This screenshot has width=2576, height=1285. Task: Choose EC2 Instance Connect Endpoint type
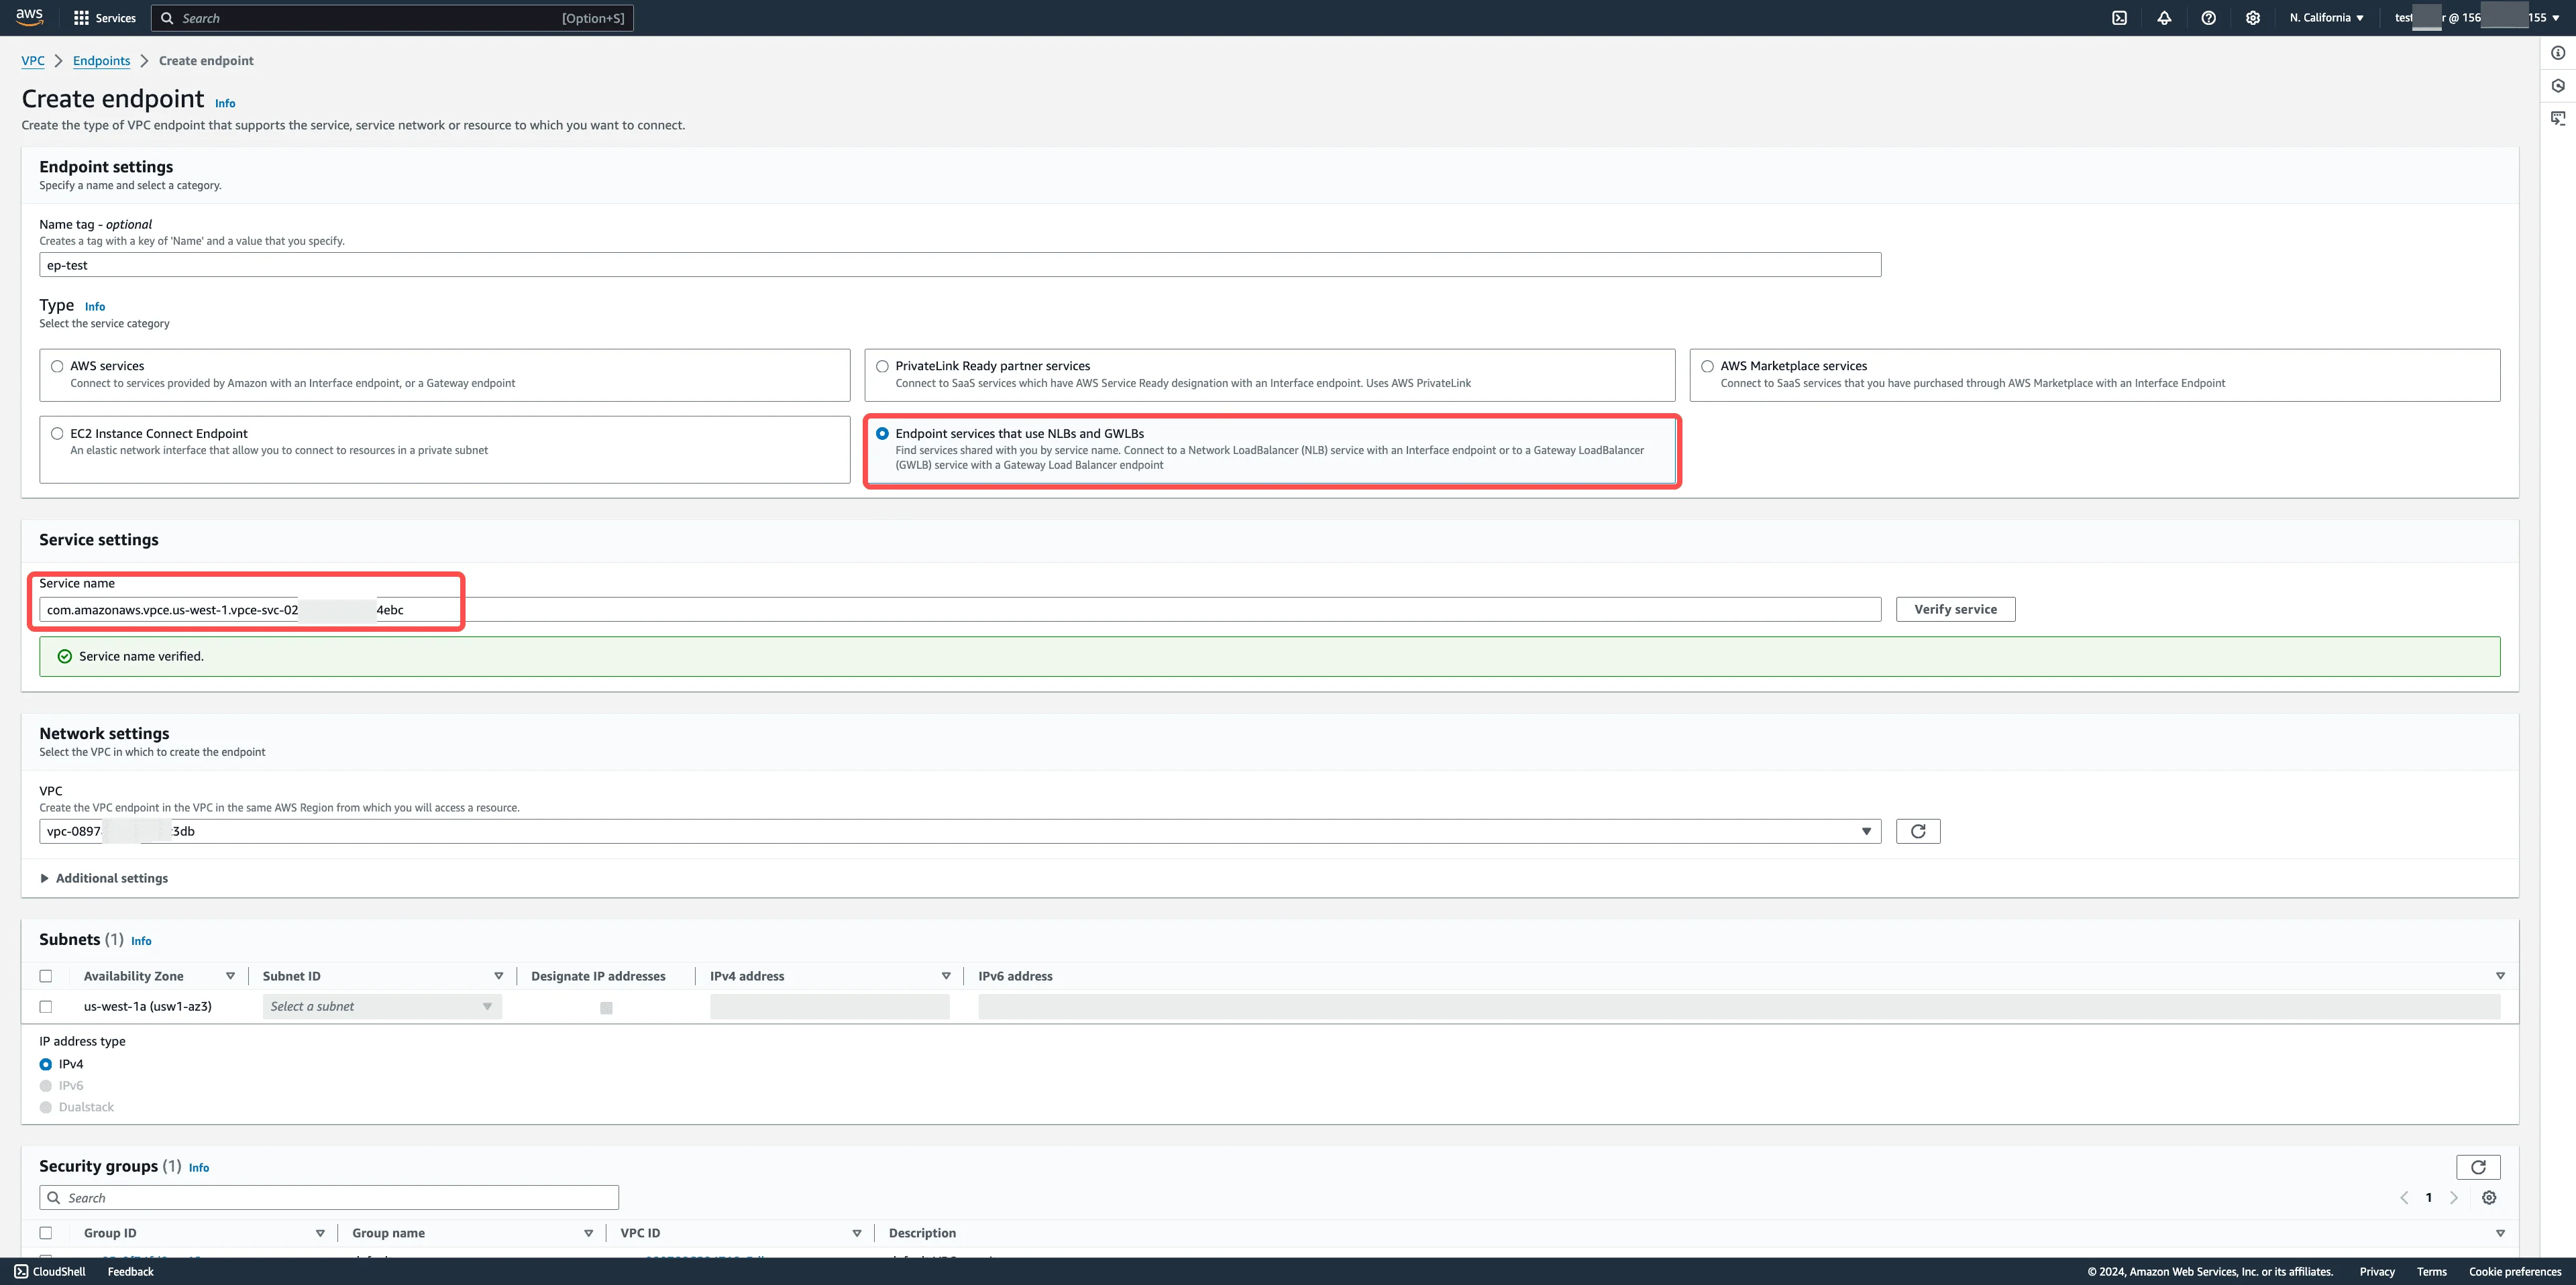pyautogui.click(x=57, y=434)
